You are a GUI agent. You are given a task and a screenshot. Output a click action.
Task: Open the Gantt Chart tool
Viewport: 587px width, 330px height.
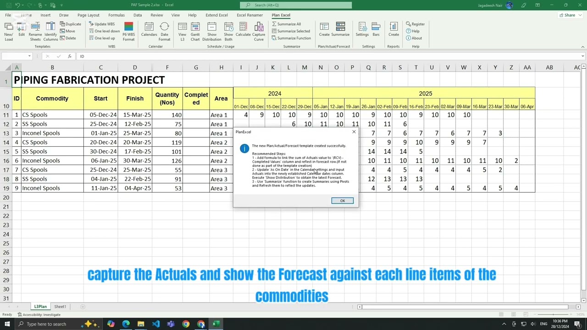pyautogui.click(x=195, y=32)
